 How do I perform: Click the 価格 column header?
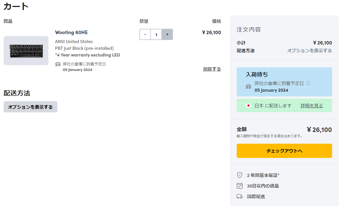(x=217, y=21)
